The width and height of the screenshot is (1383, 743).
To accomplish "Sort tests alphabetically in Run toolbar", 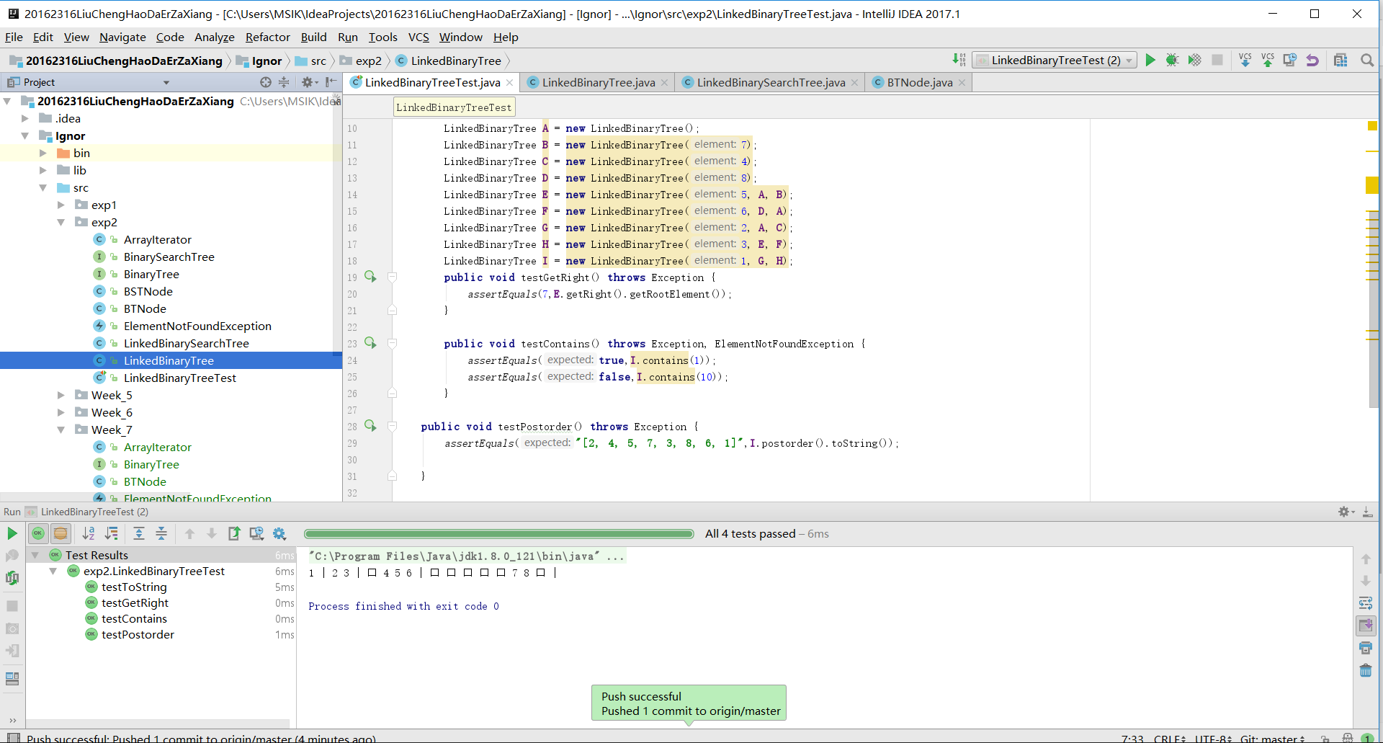I will point(89,533).
